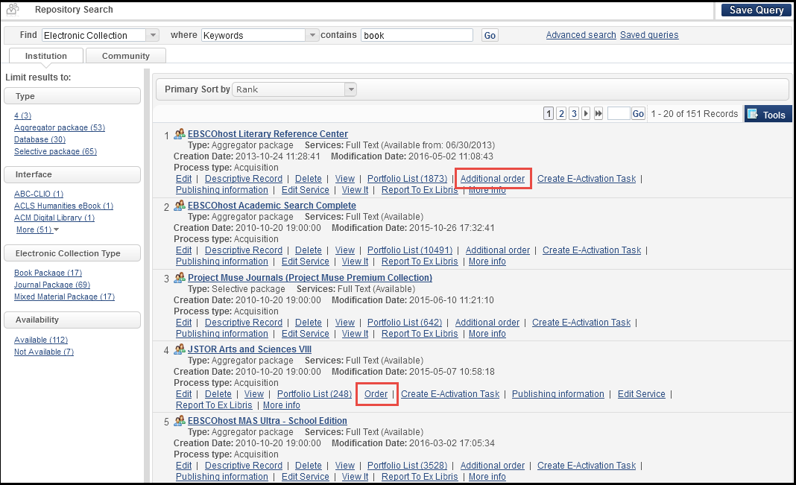Screen dimensions: 796x485
Task: Open JSTOR Arts and Sciences VIII title link
Action: [249, 349]
